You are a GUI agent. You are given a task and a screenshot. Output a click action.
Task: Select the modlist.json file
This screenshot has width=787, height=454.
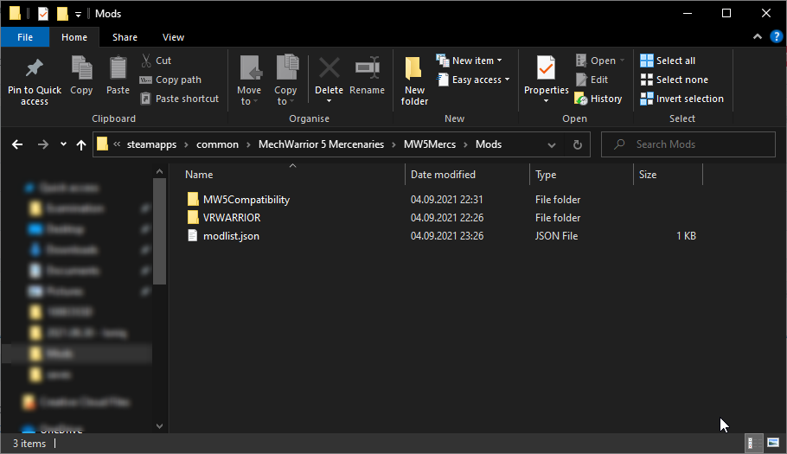[x=232, y=236]
